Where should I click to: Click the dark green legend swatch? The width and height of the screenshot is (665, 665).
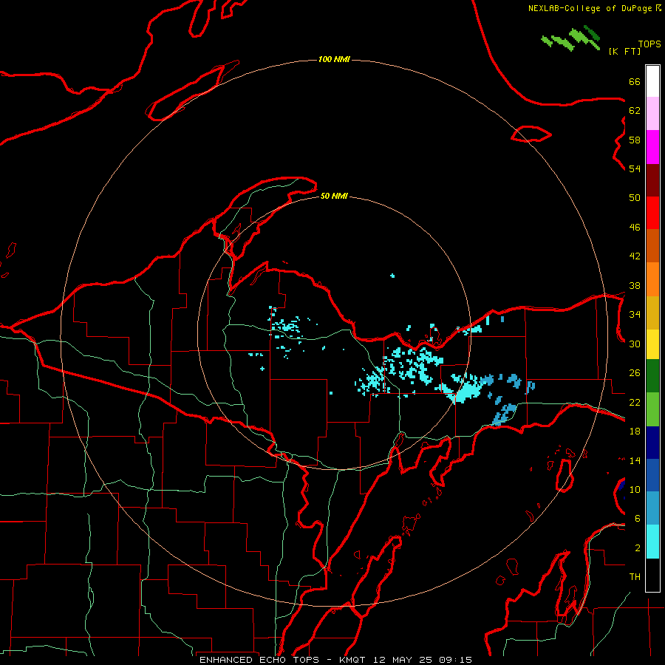[652, 376]
